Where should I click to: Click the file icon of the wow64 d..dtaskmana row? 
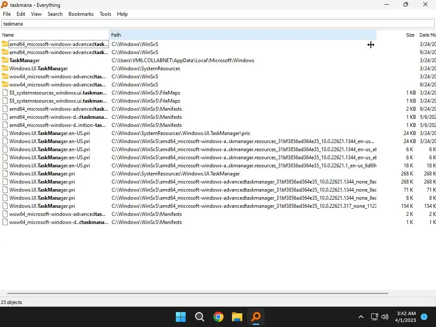click(5, 222)
